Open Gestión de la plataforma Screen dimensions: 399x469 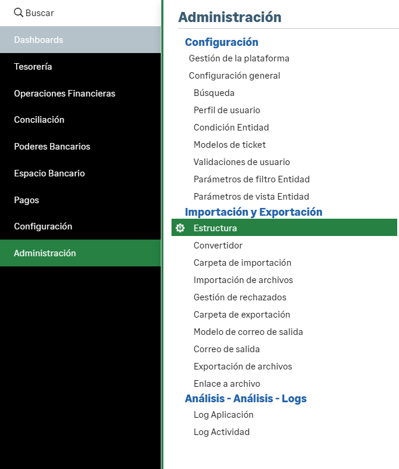coord(239,58)
